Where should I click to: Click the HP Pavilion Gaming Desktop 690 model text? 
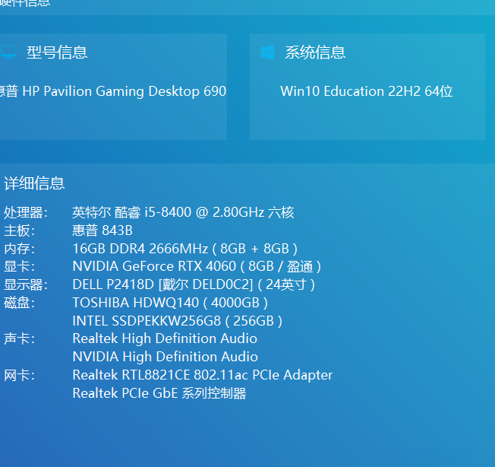(113, 91)
